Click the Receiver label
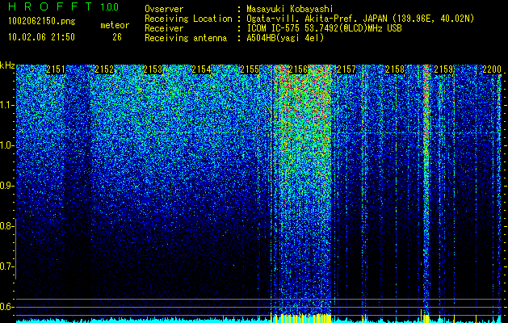This screenshot has width=508, height=323. 164,28
